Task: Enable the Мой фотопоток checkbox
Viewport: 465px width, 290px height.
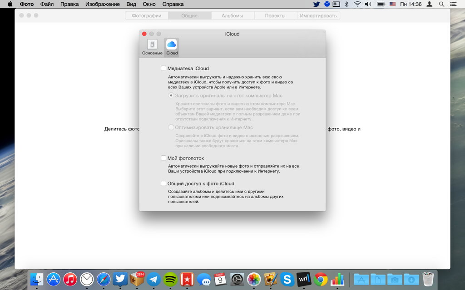Action: tap(163, 158)
